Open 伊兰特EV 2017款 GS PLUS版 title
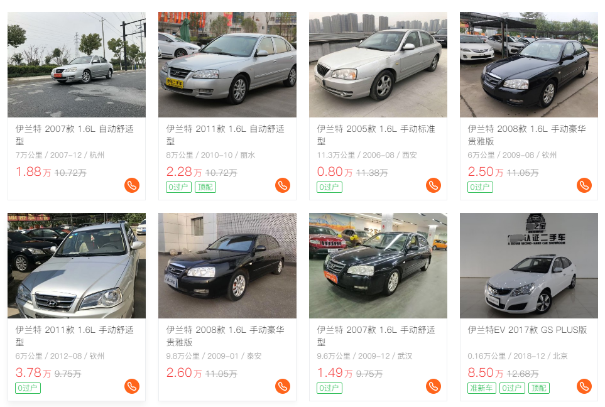Image resolution: width=605 pixels, height=407 pixels. coord(528,330)
